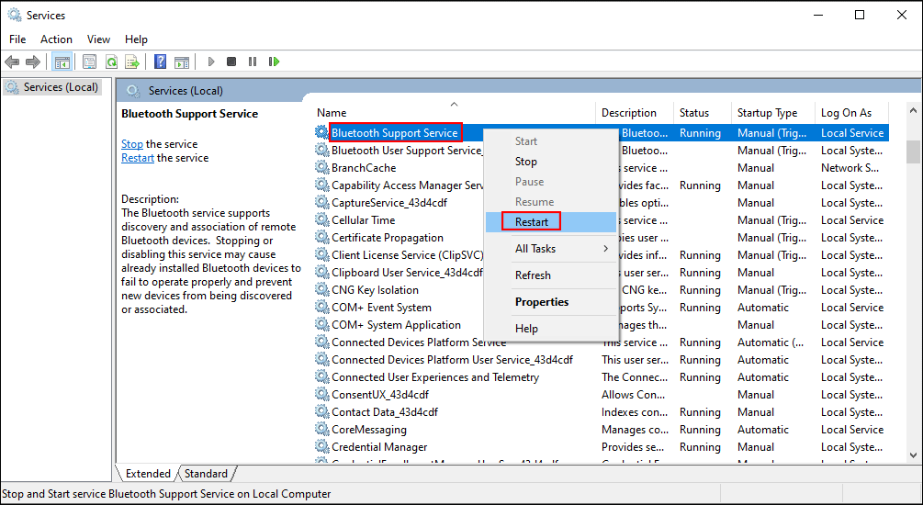Switch to the Standard tab

click(206, 474)
